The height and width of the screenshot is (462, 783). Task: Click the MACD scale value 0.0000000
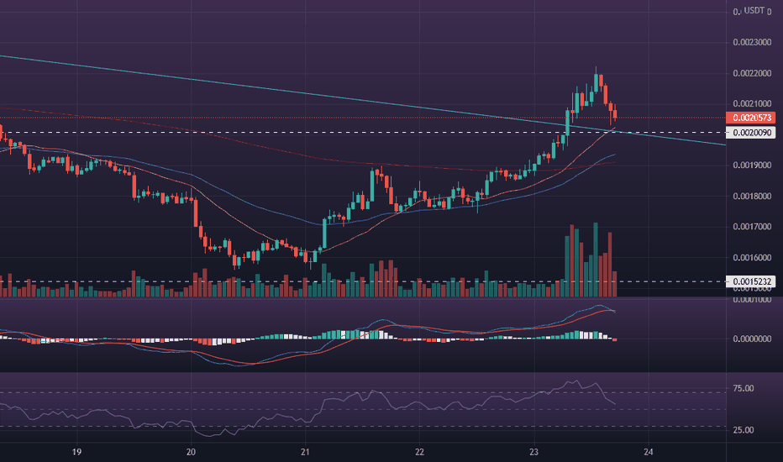(x=752, y=339)
